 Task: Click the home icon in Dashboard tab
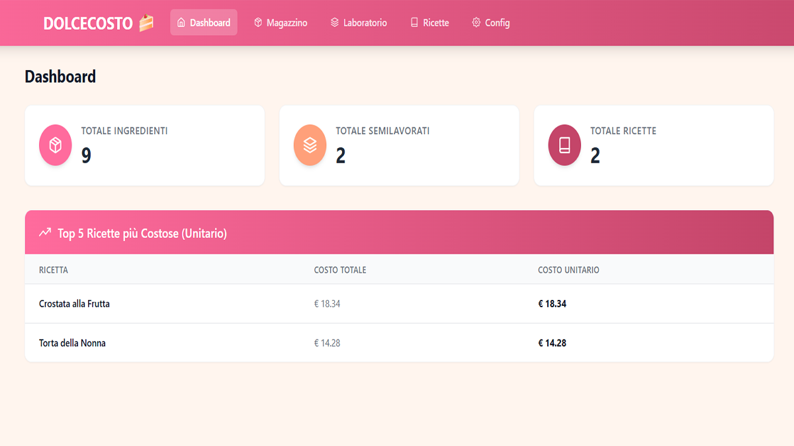tap(181, 22)
